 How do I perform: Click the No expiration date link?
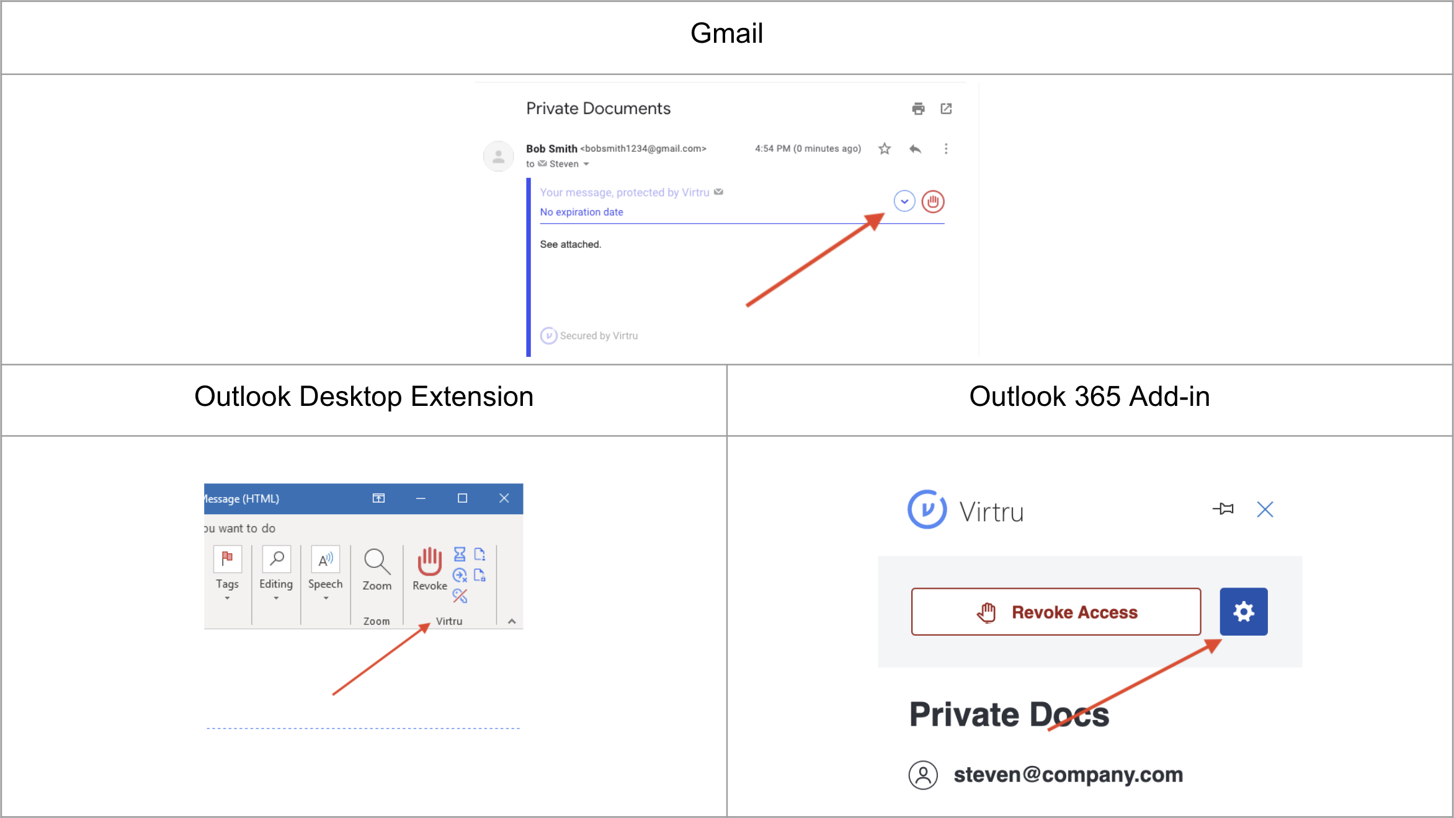coord(581,212)
